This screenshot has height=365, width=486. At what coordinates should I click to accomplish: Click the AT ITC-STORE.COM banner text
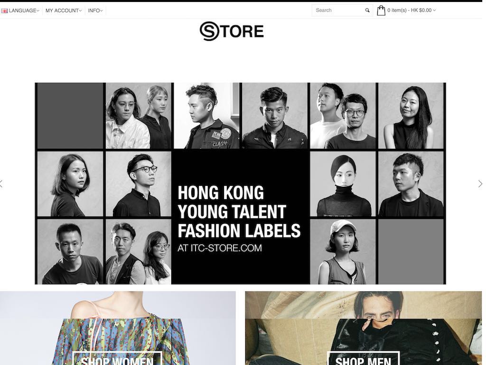[219, 248]
